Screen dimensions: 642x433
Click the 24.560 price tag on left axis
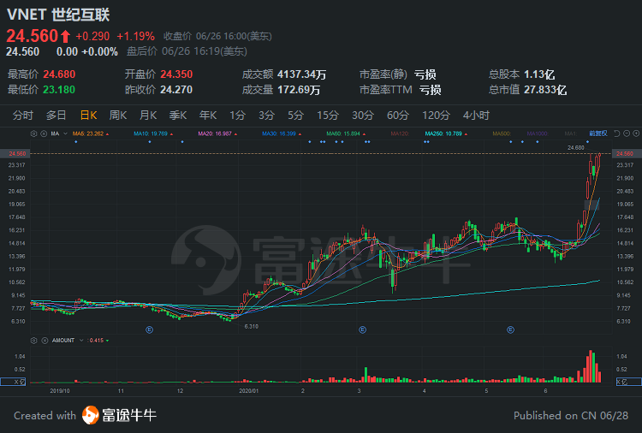tap(15, 154)
